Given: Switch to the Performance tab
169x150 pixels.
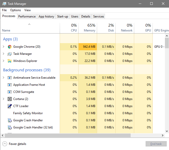Looking at the screenshot, I should [x=27, y=16].
